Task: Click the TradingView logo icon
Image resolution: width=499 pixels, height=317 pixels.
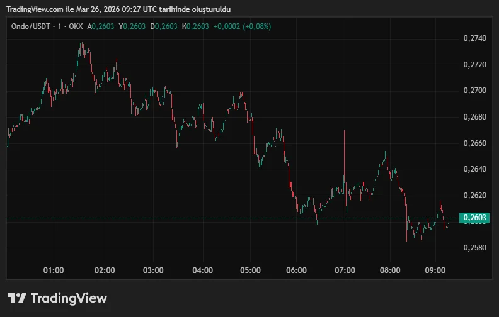Action: (16, 298)
